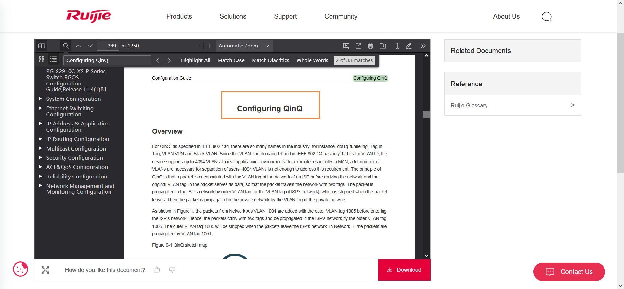
Task: Click the 'Overview' section heading
Action: (x=167, y=131)
